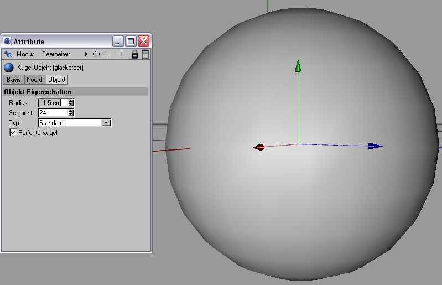The image size is (442, 285).
Task: Click the back arrow in Attribute toolbar
Action: pyautogui.click(x=96, y=54)
